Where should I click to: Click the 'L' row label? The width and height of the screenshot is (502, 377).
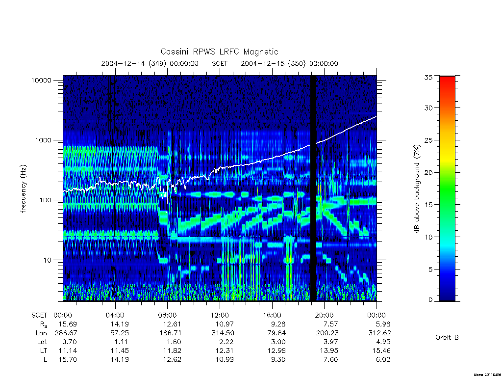coord(45,360)
